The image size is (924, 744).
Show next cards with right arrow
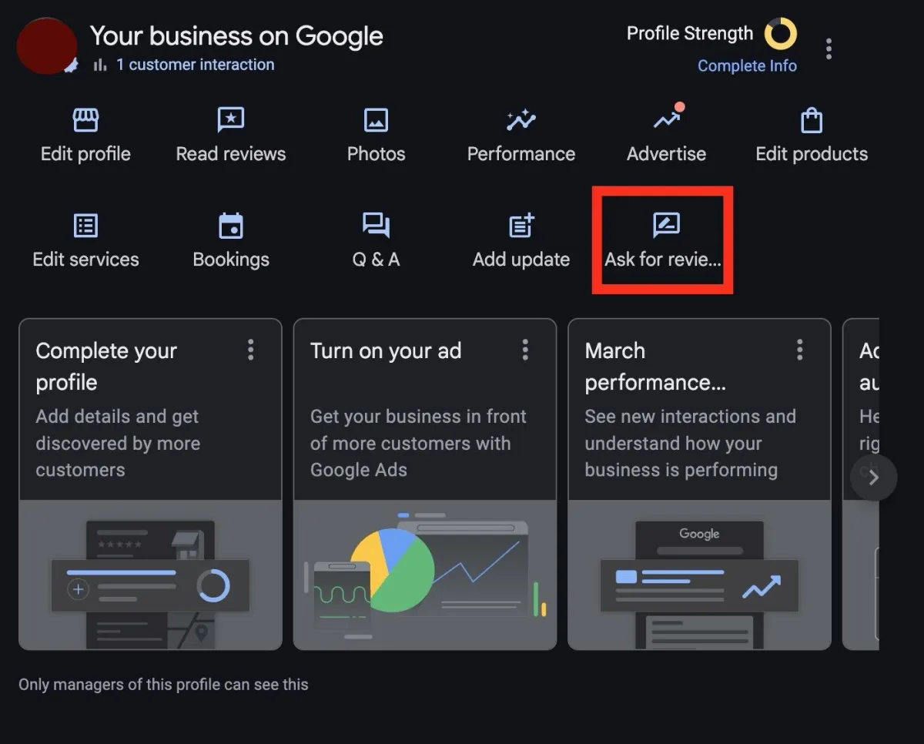(873, 478)
